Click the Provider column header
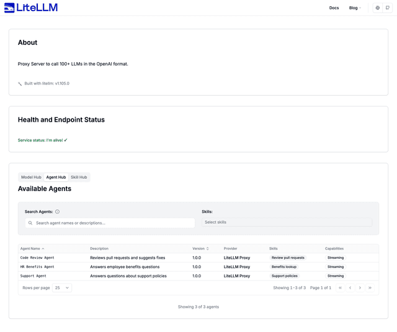This screenshot has height=332, width=397. coord(230,248)
